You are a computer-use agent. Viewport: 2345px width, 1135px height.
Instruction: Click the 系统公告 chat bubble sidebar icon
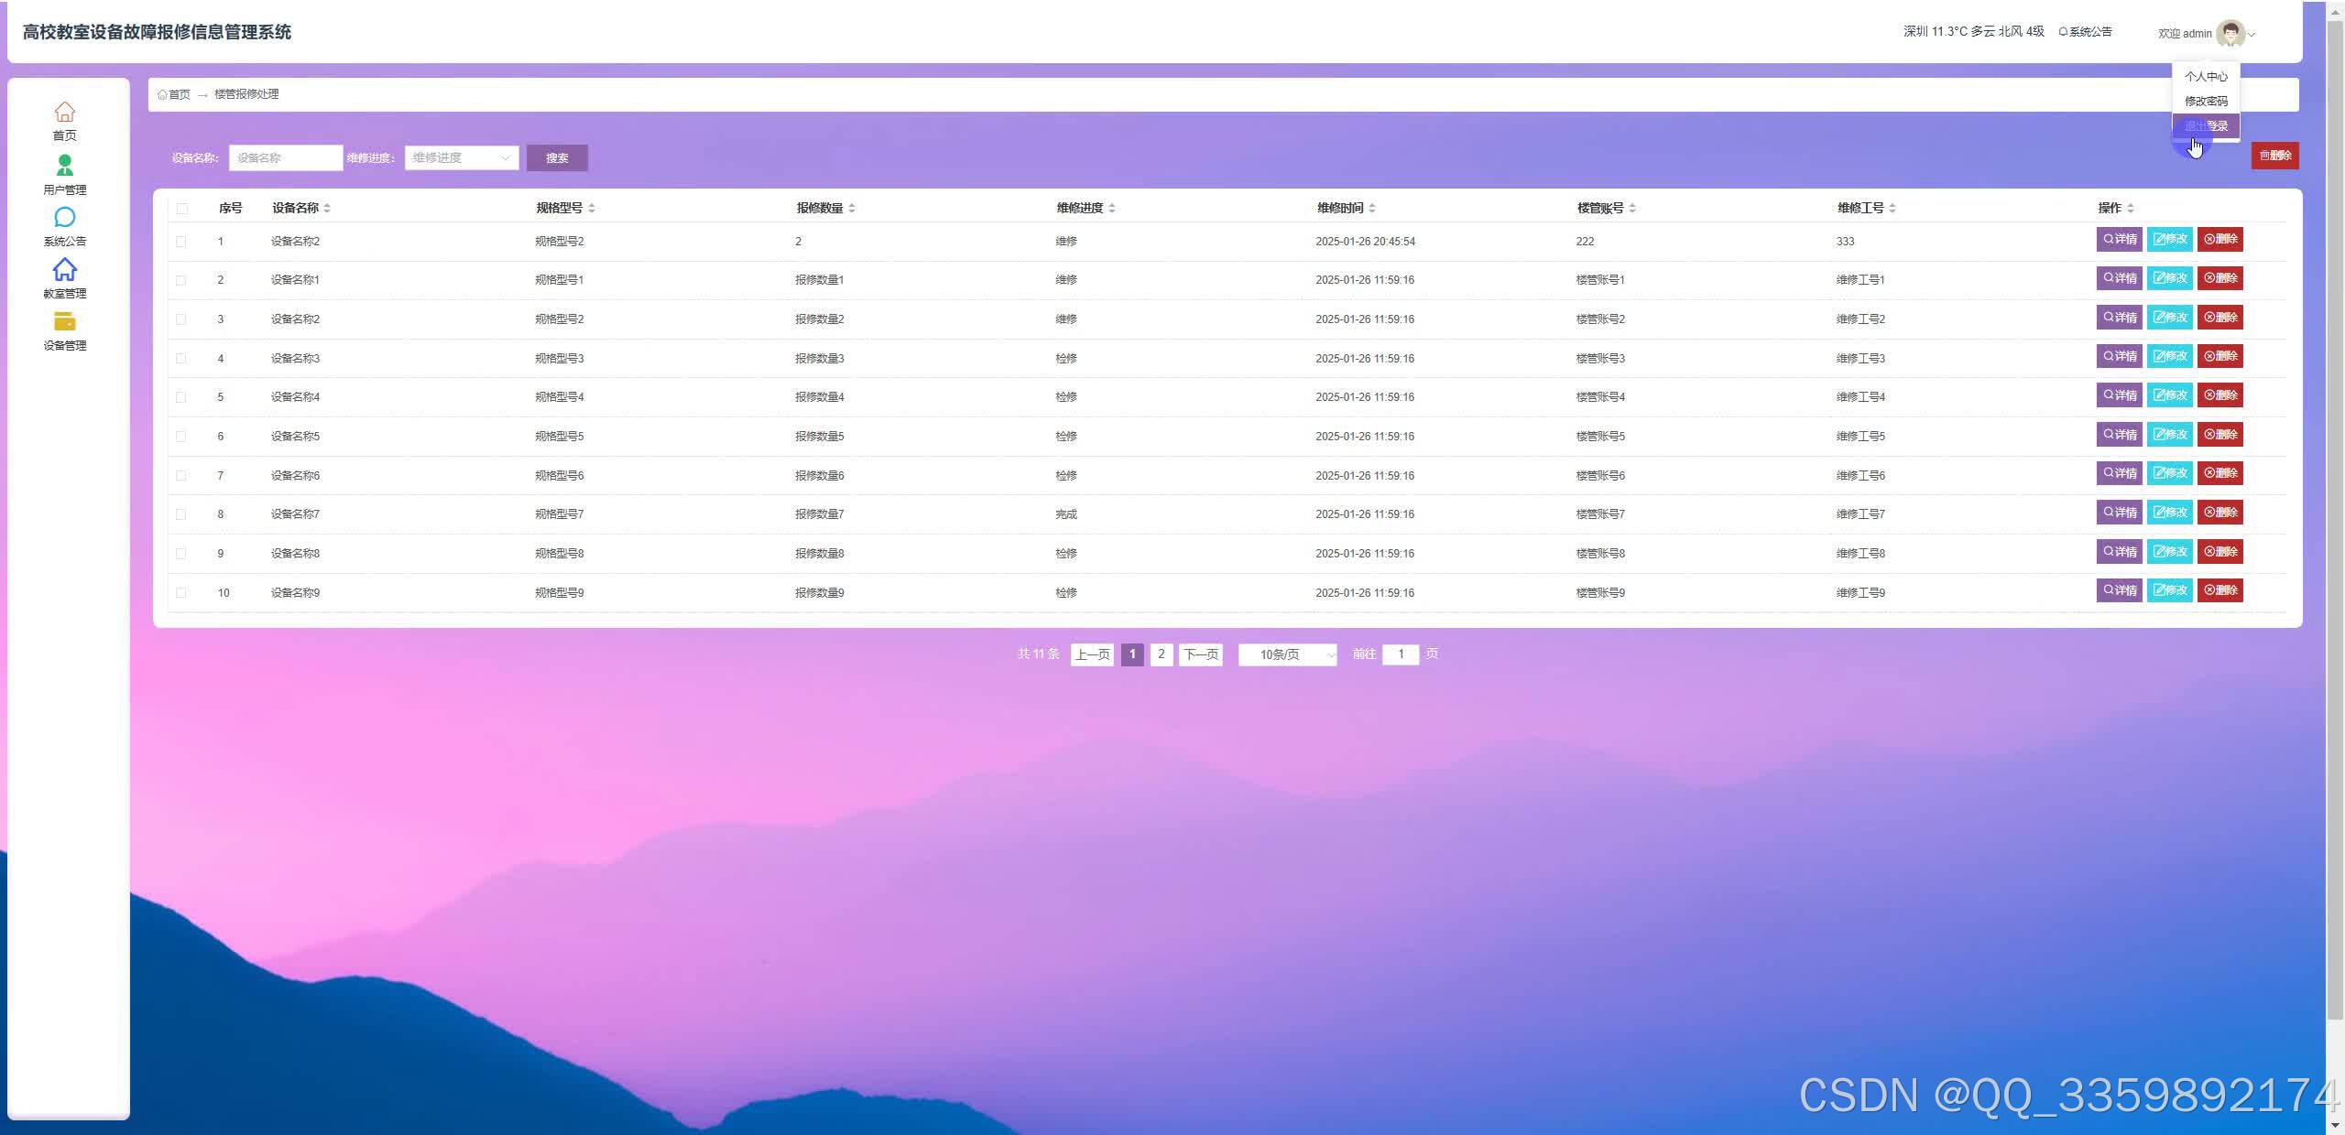(x=64, y=218)
